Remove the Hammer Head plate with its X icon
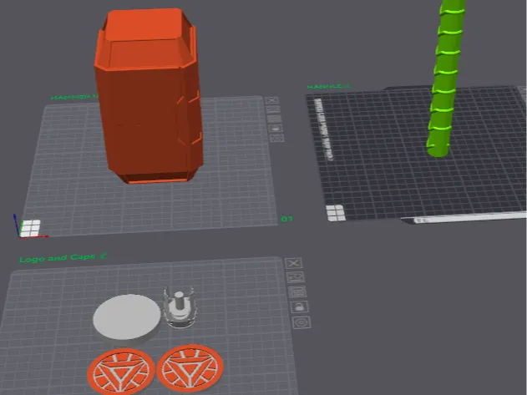 (271, 100)
